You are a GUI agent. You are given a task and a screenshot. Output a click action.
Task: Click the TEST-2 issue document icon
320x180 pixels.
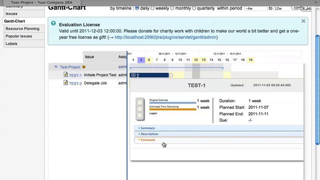65,82
